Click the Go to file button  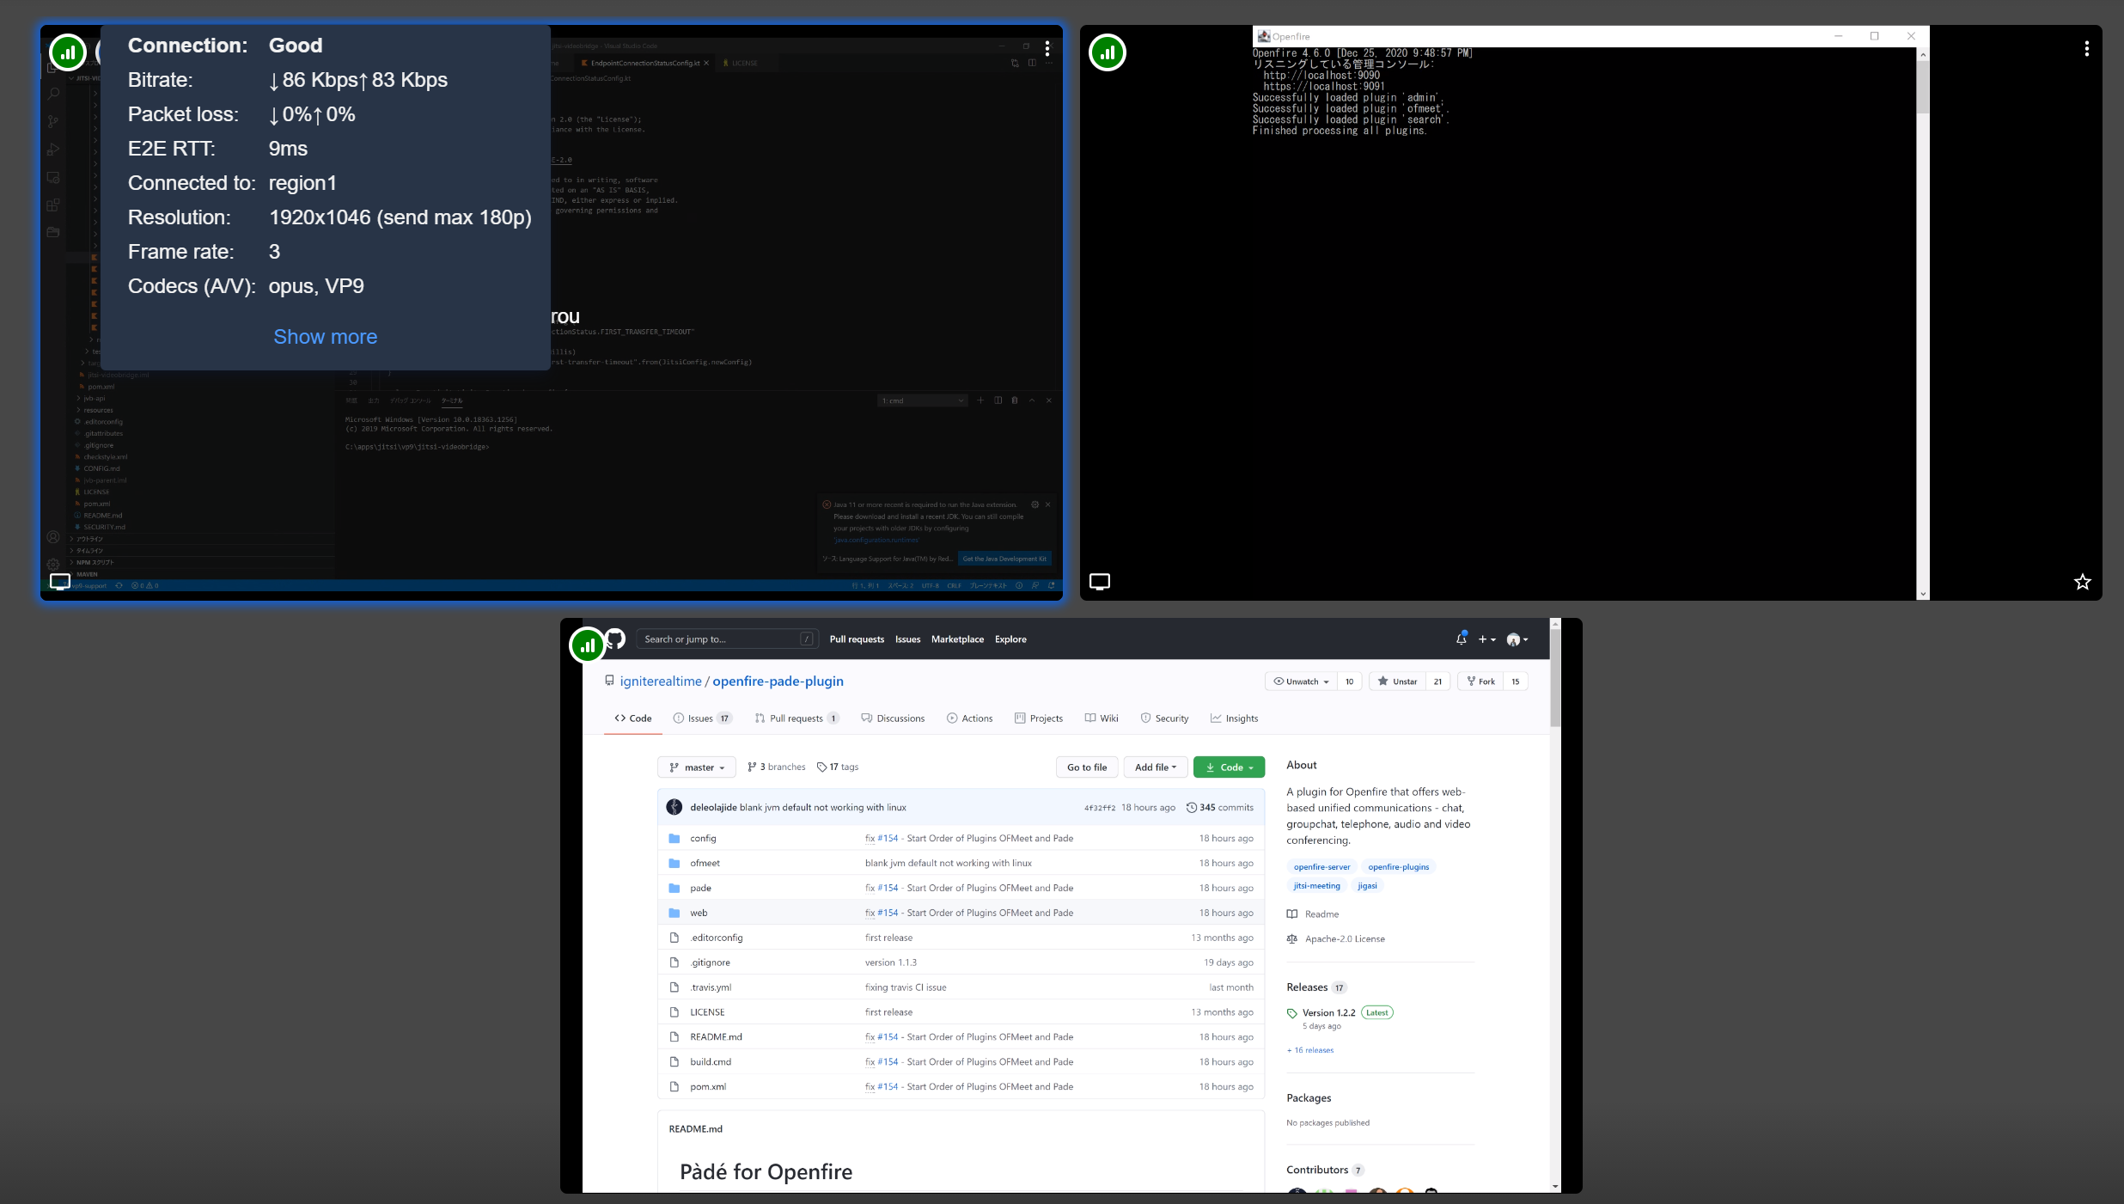(x=1086, y=767)
